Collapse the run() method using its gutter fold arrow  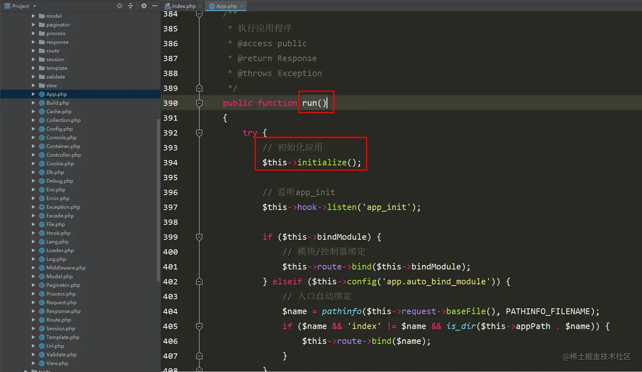coord(199,103)
